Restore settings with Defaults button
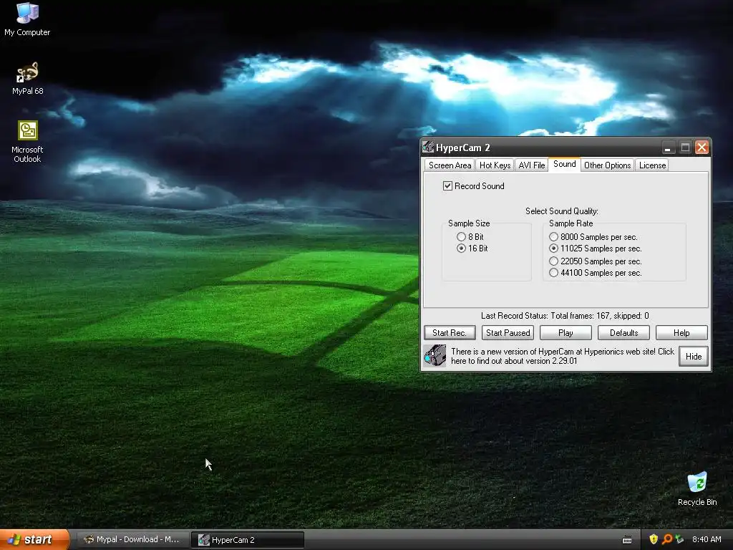The width and height of the screenshot is (733, 550). [623, 332]
